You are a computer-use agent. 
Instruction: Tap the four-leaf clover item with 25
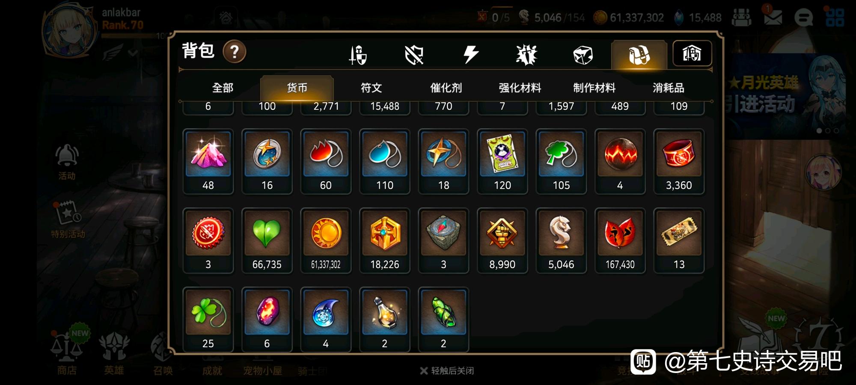(x=208, y=320)
